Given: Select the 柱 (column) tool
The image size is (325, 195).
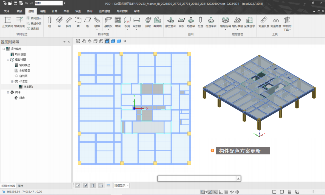Looking at the screenshot, I should tap(50, 22).
